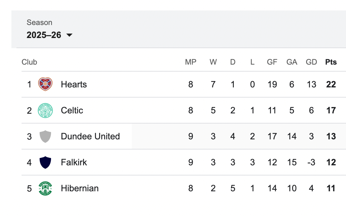Click Celtic's 17 points value
346x216 pixels.
331,111
